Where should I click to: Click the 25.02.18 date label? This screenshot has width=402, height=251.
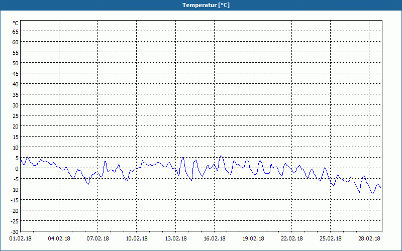pyautogui.click(x=331, y=239)
